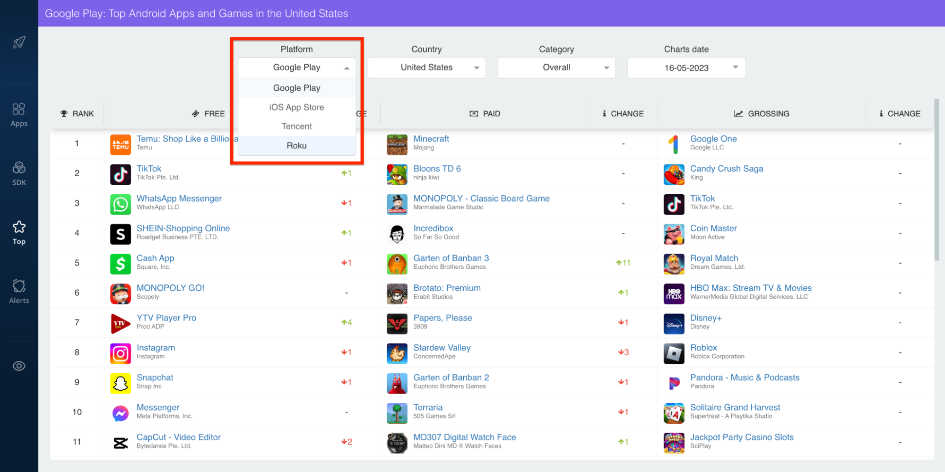Screen dimensions: 945x472
Task: Click the Cash App icon
Action: pos(121,264)
